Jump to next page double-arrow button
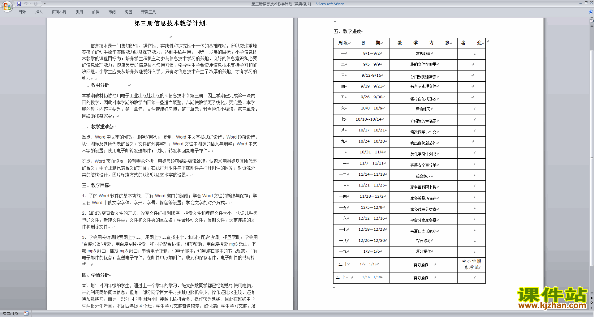The width and height of the screenshot is (594, 317). [592, 307]
